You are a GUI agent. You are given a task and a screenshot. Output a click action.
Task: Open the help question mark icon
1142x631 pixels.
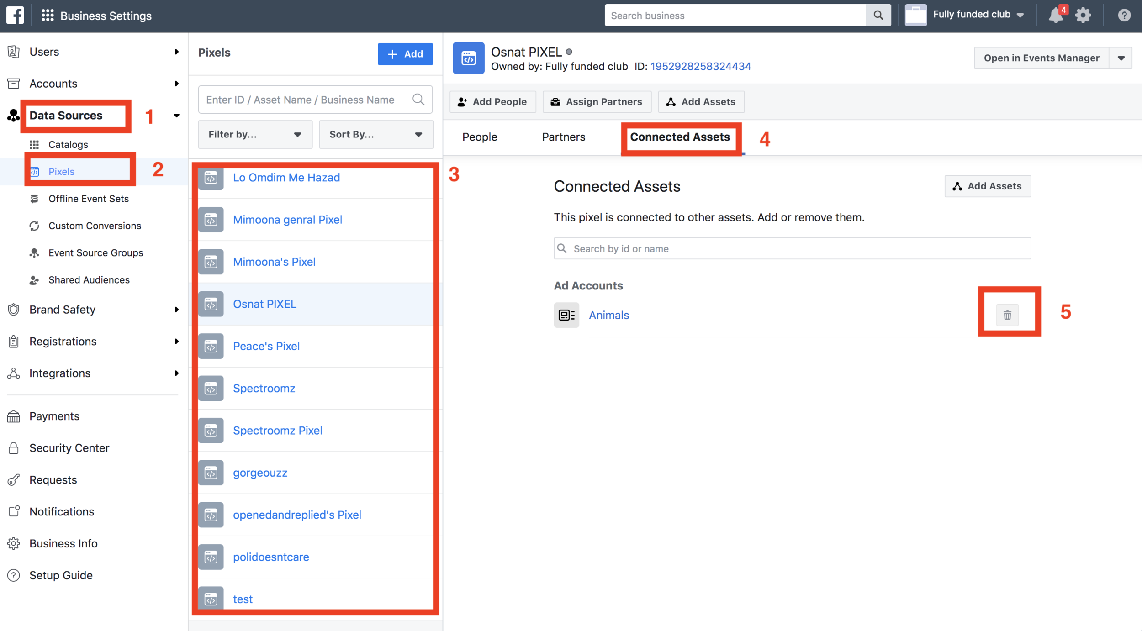[1124, 16]
